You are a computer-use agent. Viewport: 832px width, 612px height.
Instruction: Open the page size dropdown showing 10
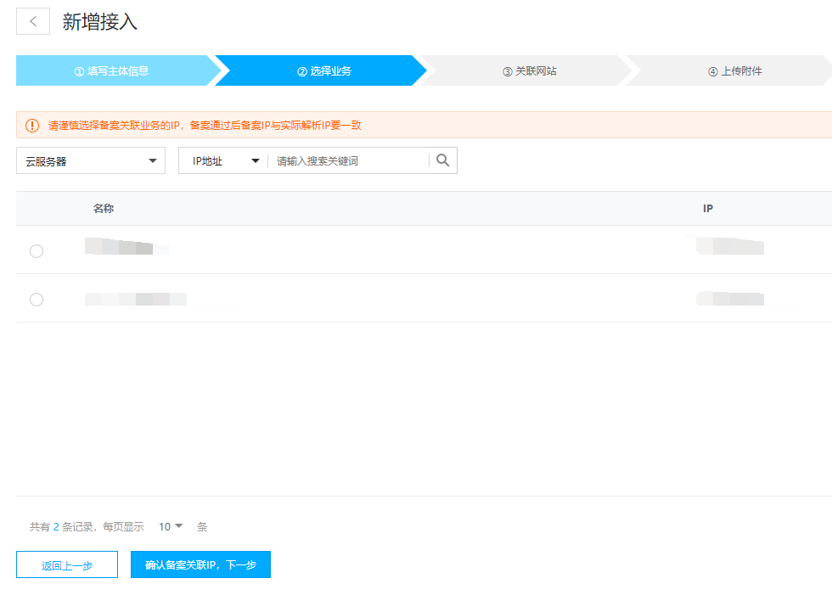pos(171,526)
